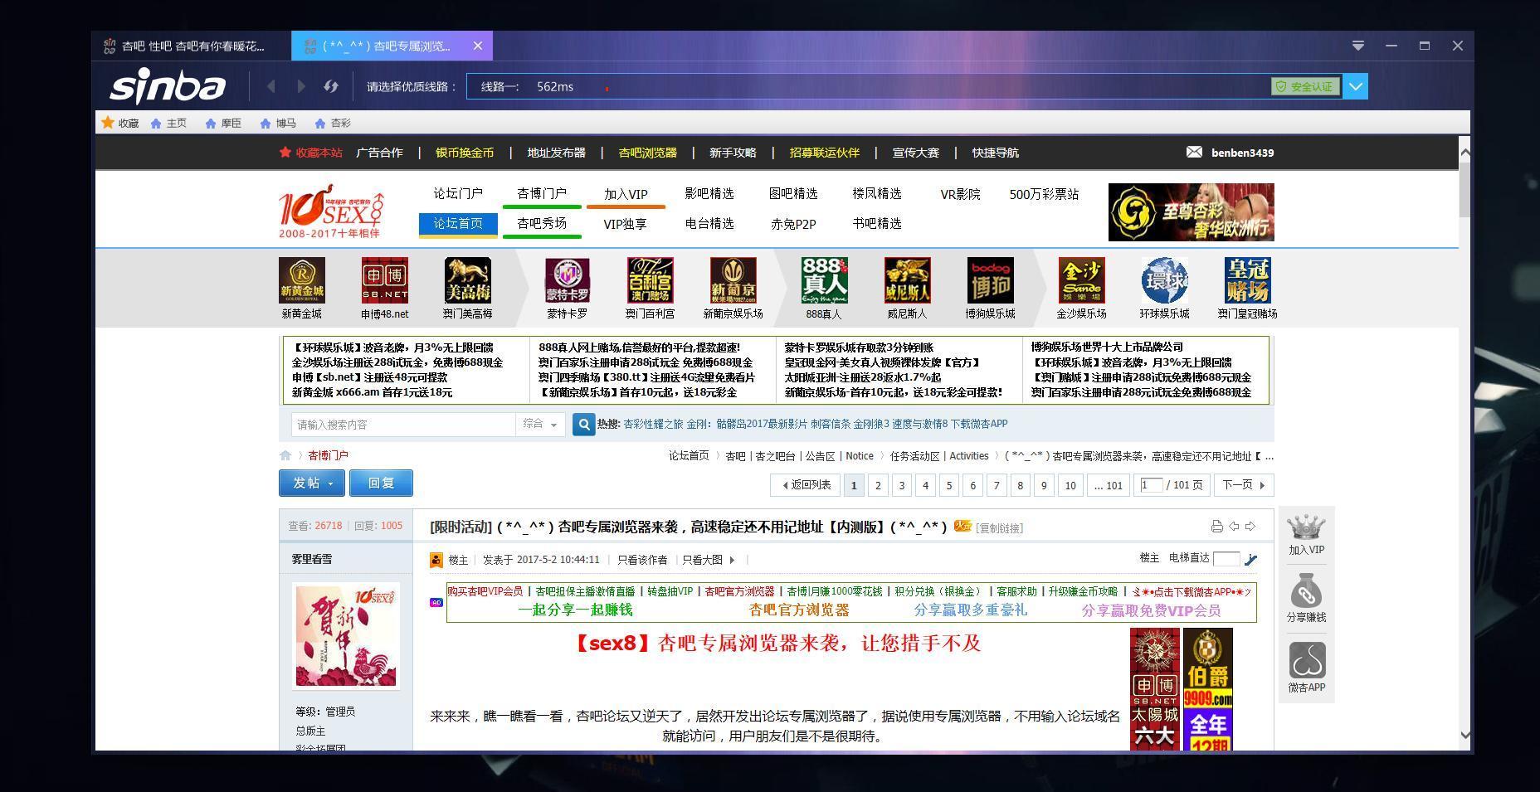Go back with the browser back arrow
The height and width of the screenshot is (792, 1540).
click(x=271, y=86)
